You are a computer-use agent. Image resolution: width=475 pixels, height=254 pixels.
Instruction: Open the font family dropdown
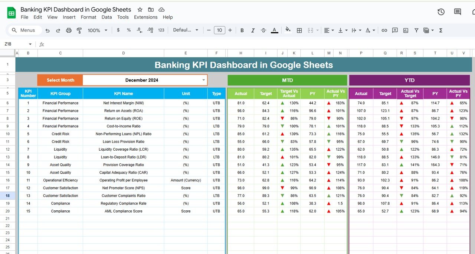pyautogui.click(x=186, y=30)
